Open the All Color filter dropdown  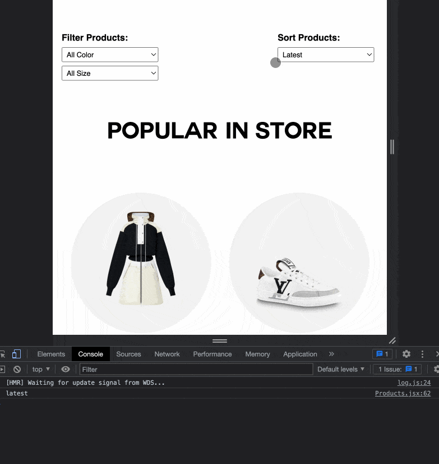point(110,54)
